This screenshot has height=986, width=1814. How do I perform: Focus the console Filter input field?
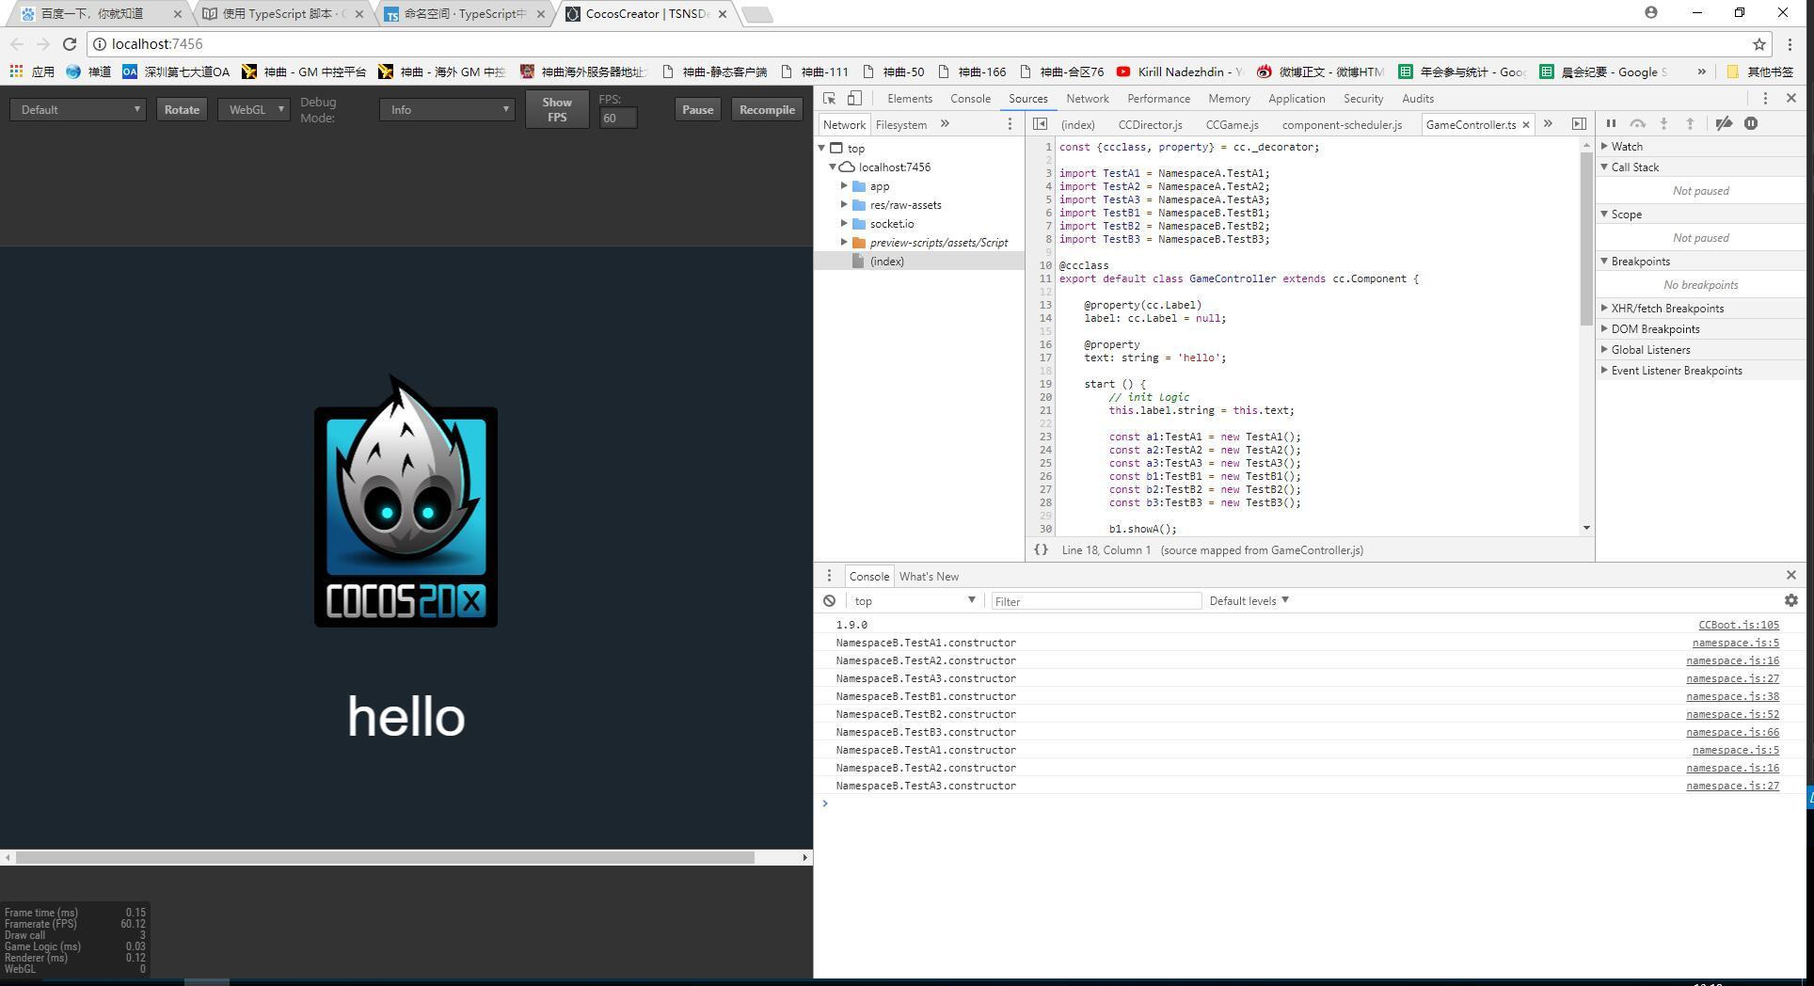(1096, 601)
